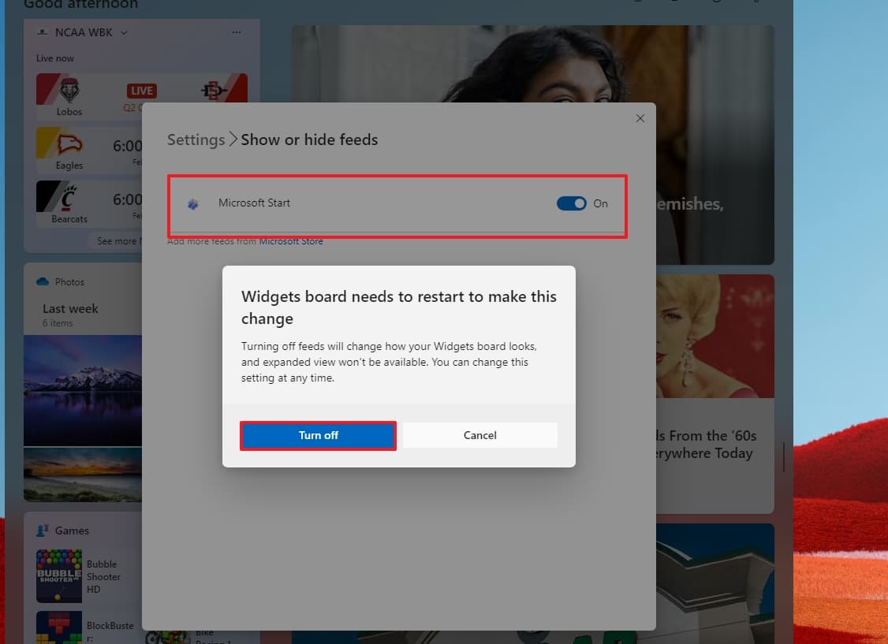
Task: Open the Bubble Shooter HD game icon
Action: [59, 576]
